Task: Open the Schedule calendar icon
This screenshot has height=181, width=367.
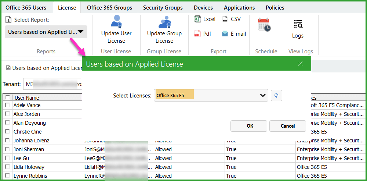Action: [x=264, y=24]
